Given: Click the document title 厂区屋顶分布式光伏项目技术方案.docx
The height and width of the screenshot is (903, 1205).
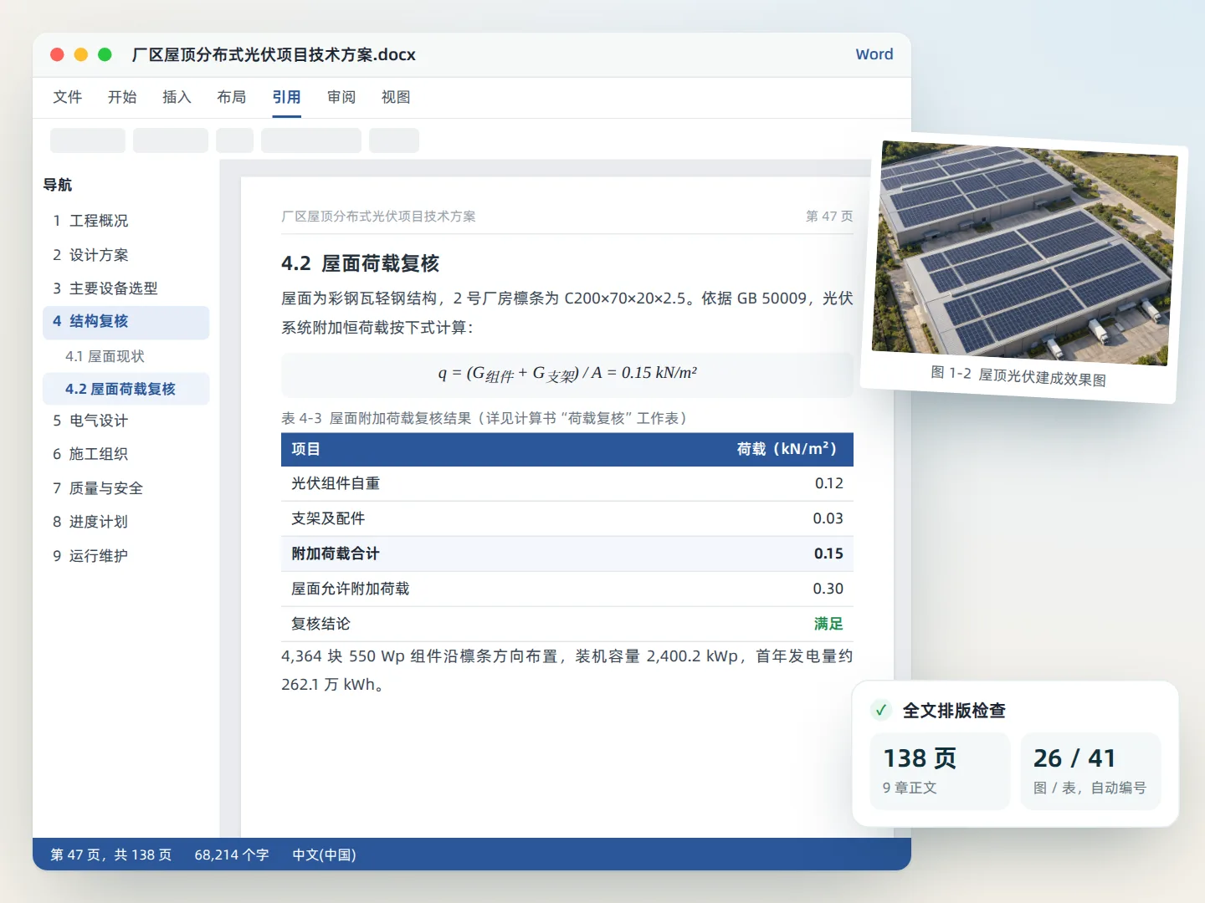Looking at the screenshot, I should click(274, 54).
